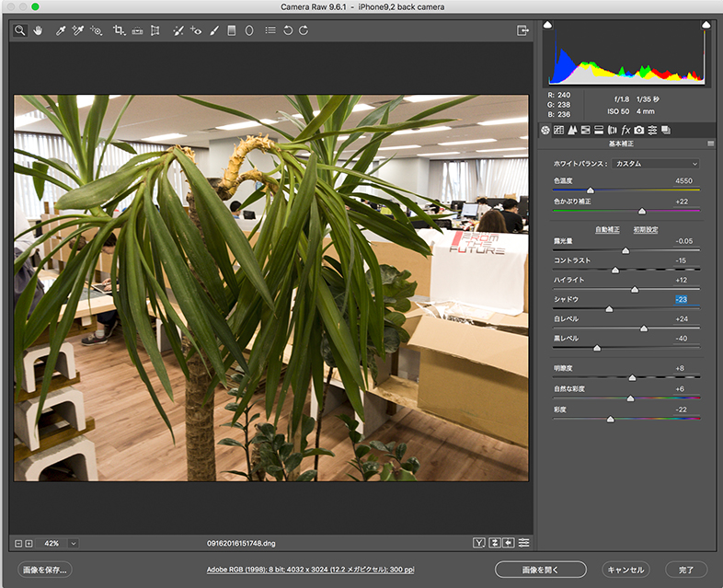The height and width of the screenshot is (588, 723).
Task: Open the ホワイトバランス カスタム dropdown
Action: pos(655,164)
